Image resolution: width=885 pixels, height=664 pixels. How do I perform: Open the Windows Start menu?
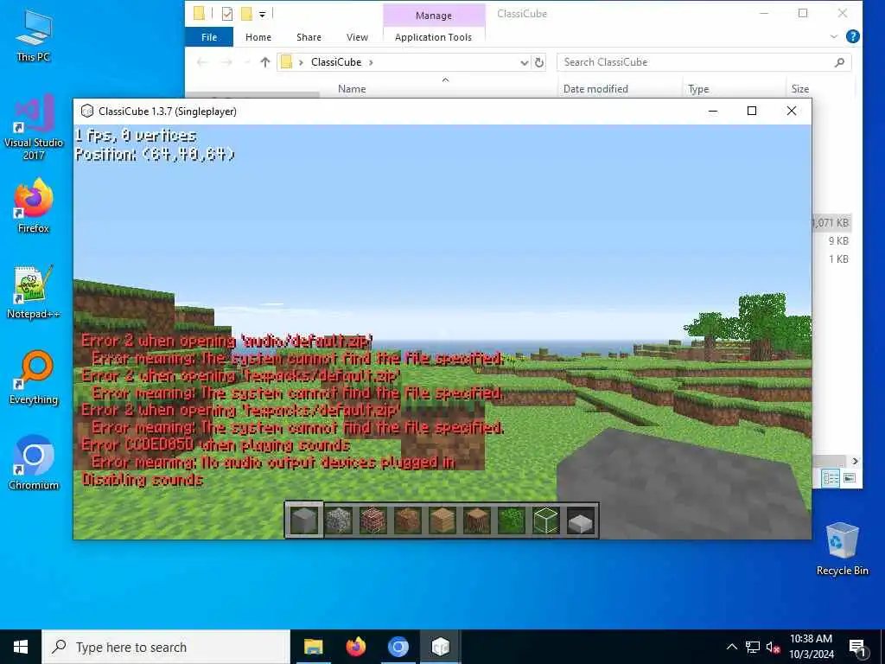coord(21,647)
